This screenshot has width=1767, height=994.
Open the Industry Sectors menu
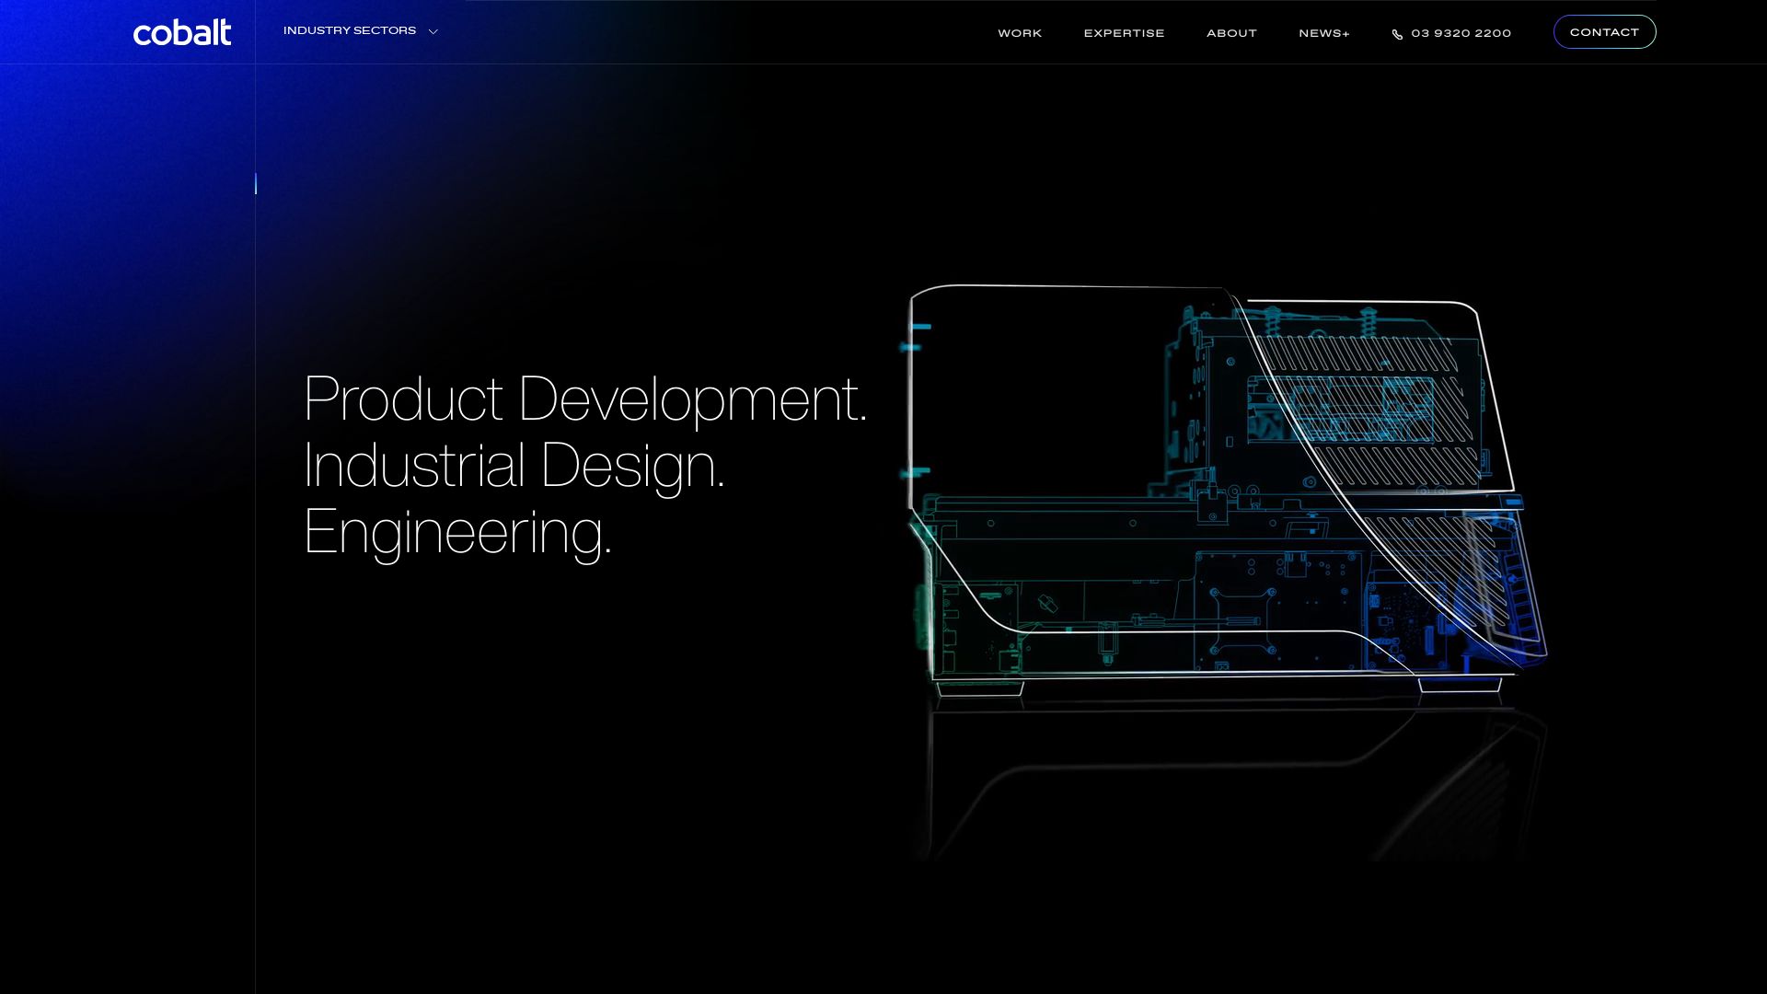coord(350,31)
